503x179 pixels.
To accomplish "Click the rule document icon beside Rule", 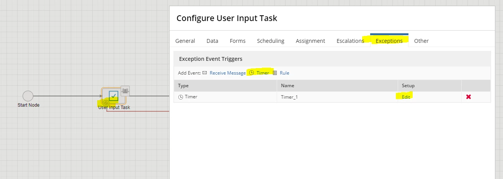I will click(x=275, y=73).
